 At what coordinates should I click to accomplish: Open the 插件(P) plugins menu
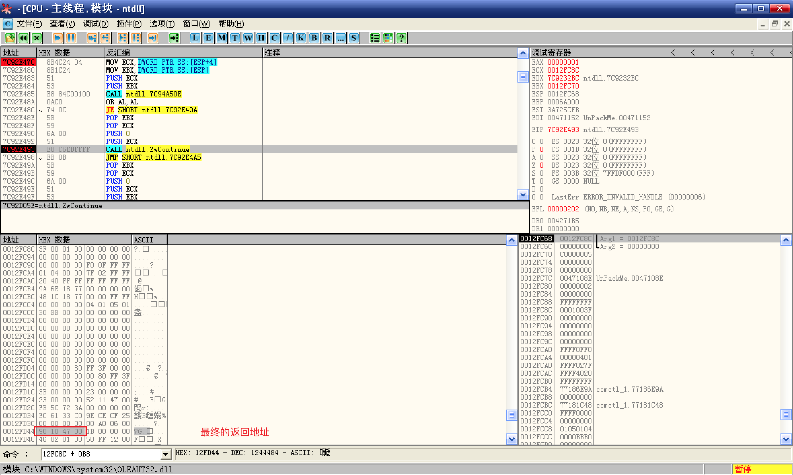tap(129, 24)
